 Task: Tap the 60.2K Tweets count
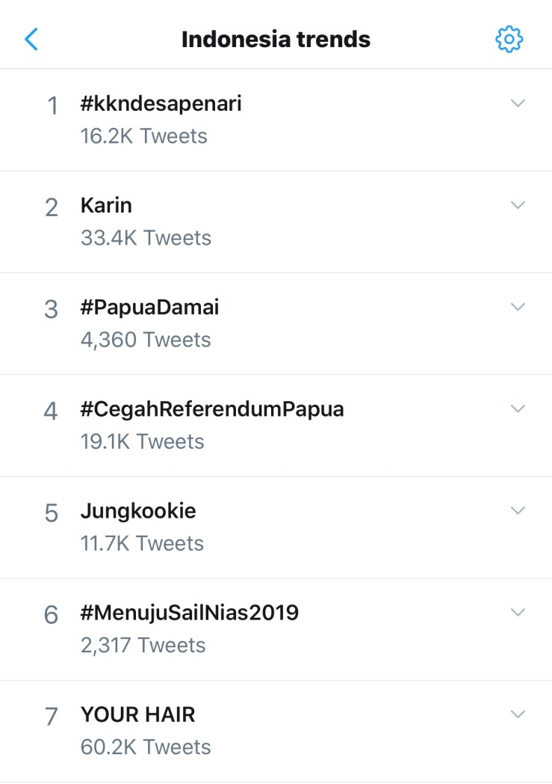[146, 747]
